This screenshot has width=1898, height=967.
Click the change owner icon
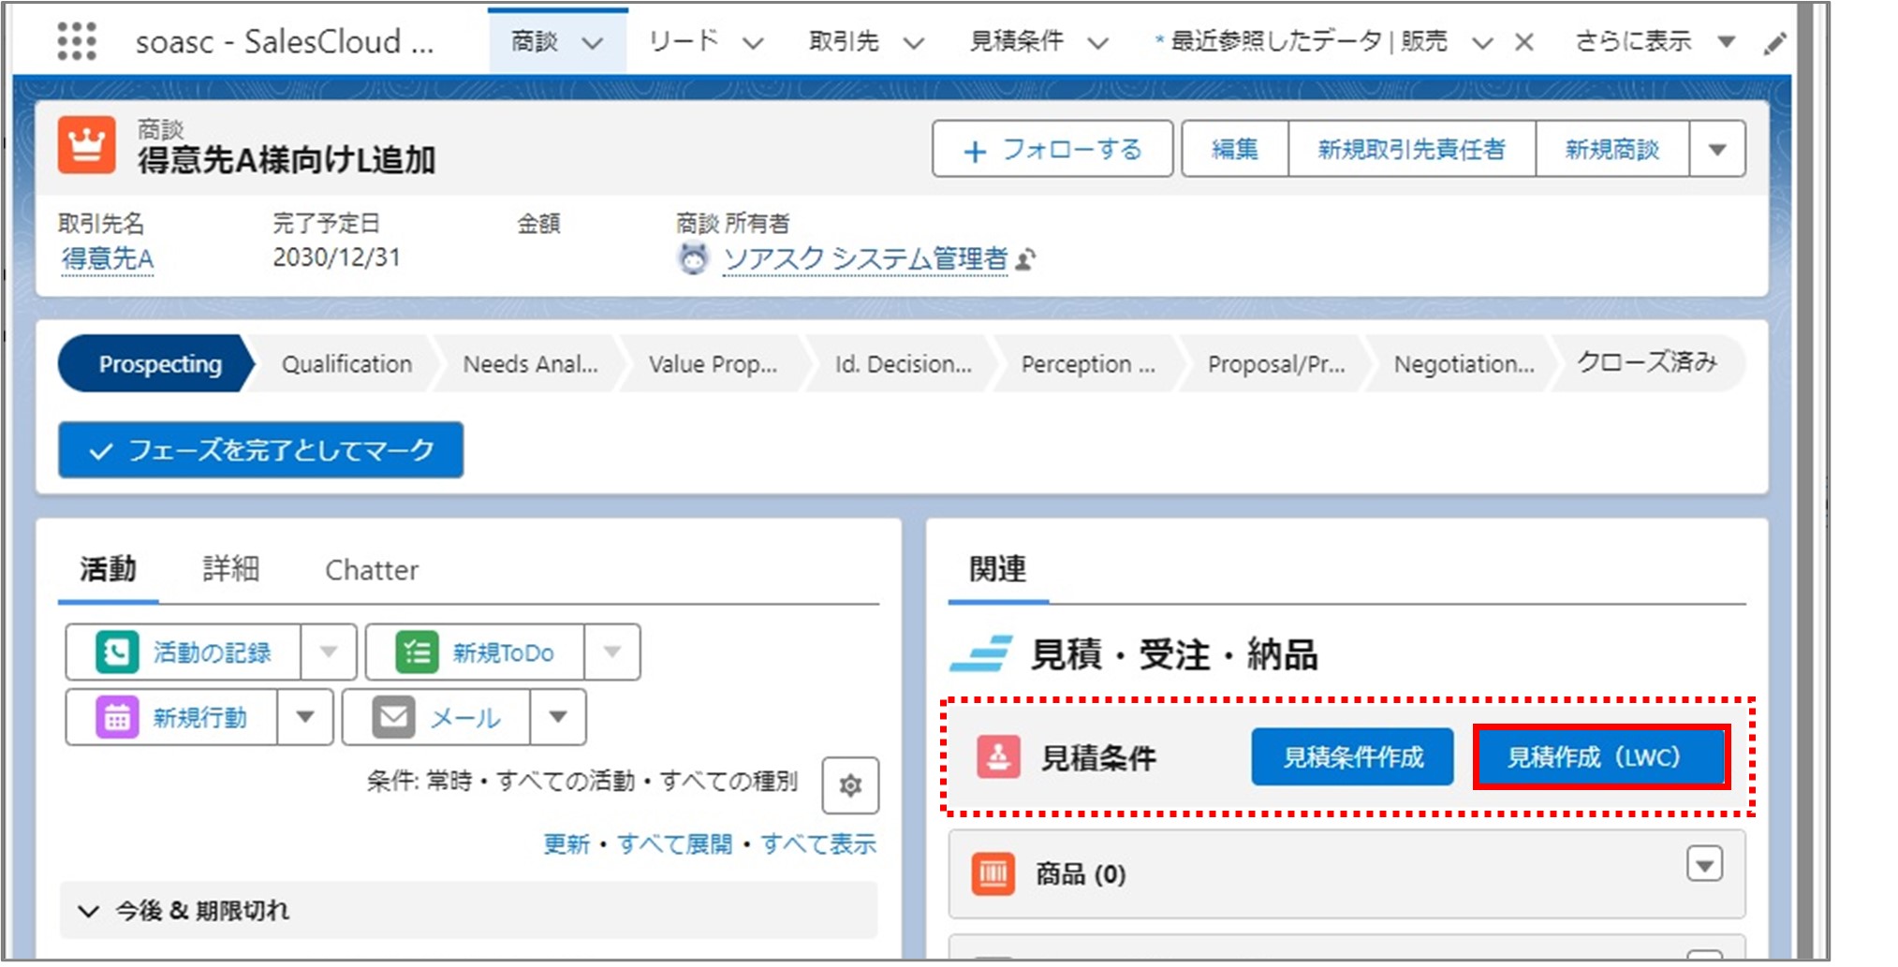[x=1026, y=259]
